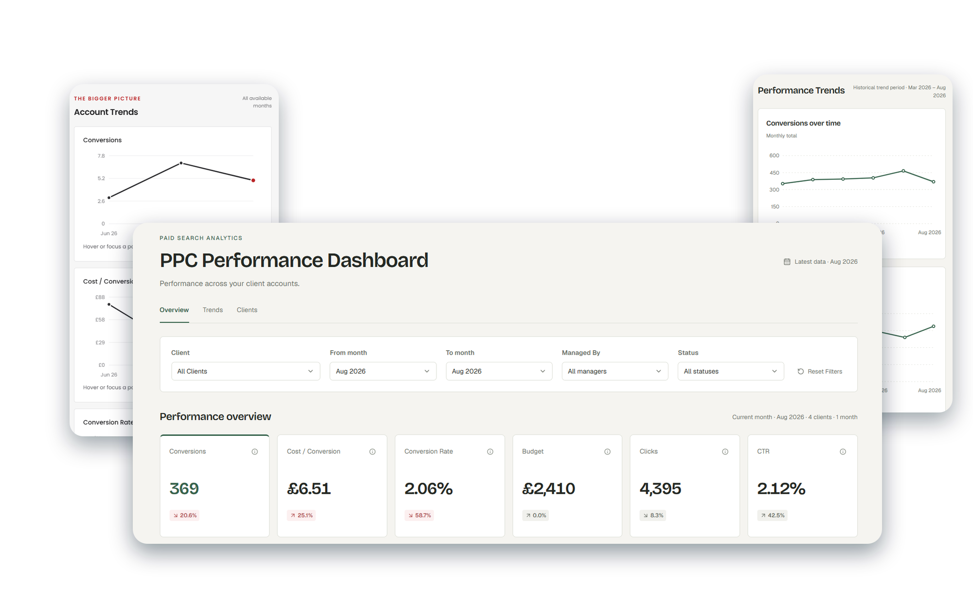Click the Performance Trends heading in back window
Viewport: 973px width, 608px height.
coord(801,90)
